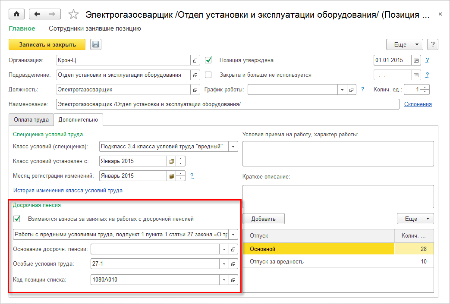The image size is (450, 304).
Task: Uncheck Взимаются взносы за досрочную пенсию
Action: (17, 219)
